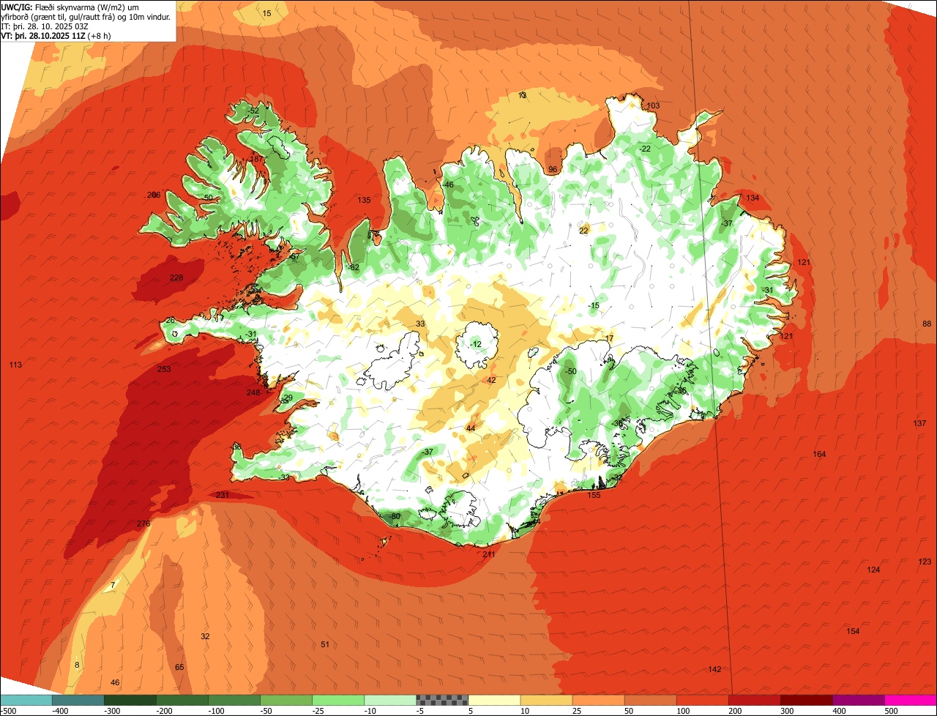Click the title line 'UWC/IG: Flæði skynvarma (W/m2) um'
This screenshot has width=937, height=716.
pyautogui.click(x=70, y=7)
